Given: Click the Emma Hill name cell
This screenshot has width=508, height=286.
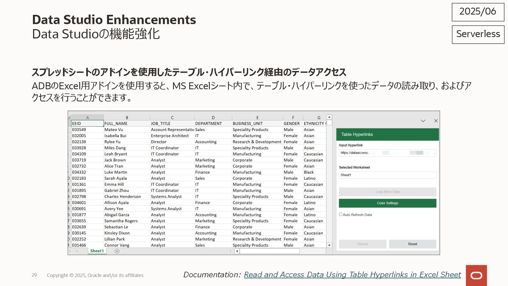Looking at the screenshot, I should click(x=127, y=184).
